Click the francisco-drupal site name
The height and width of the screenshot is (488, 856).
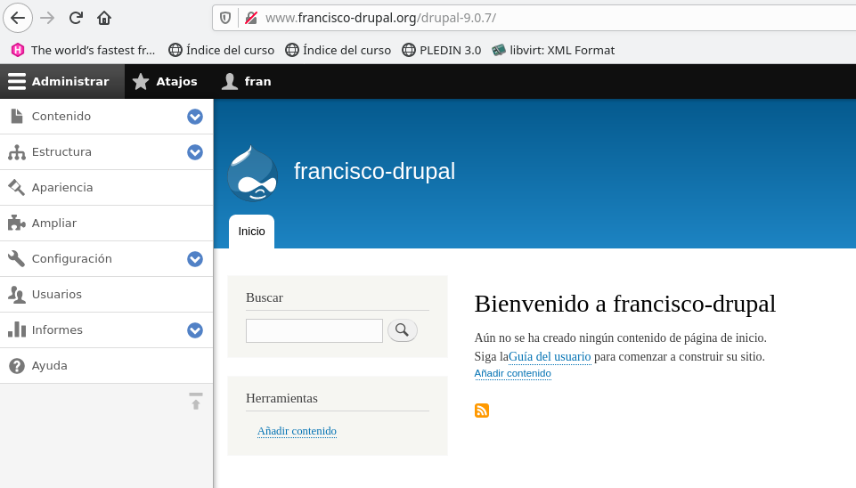tap(374, 171)
